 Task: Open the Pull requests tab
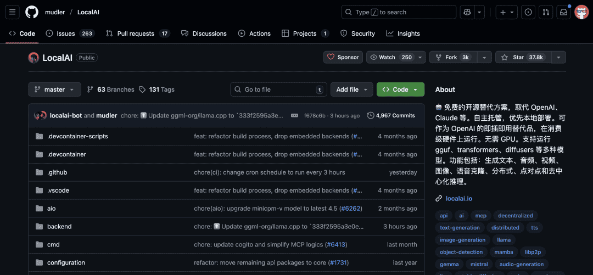coord(138,33)
